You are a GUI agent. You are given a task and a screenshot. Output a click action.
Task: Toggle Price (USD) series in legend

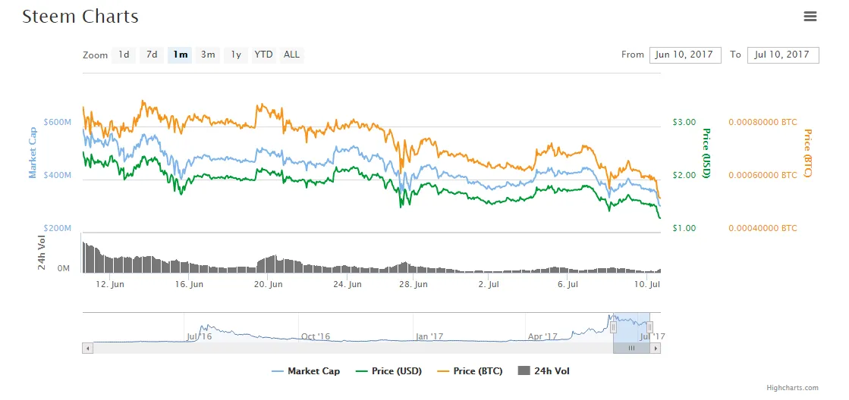pos(388,370)
